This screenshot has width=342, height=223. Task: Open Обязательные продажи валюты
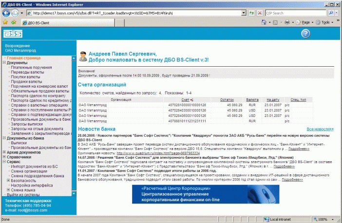(40, 91)
